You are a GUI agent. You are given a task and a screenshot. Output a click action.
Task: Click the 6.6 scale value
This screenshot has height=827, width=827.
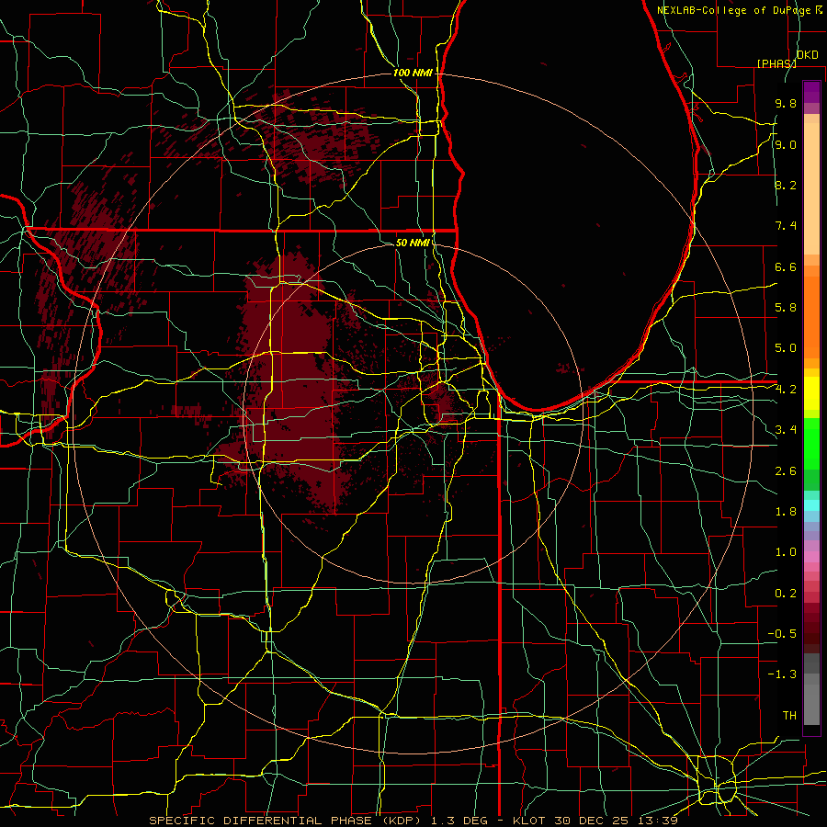[786, 266]
